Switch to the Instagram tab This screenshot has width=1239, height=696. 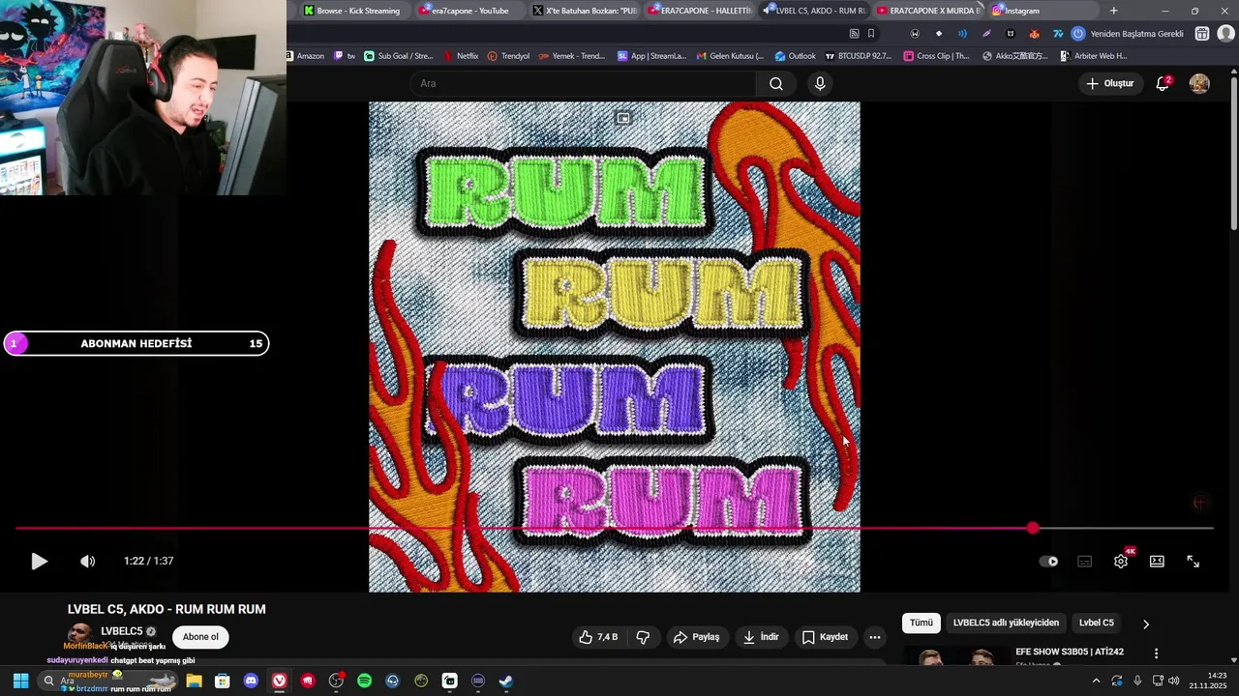[x=1041, y=11]
